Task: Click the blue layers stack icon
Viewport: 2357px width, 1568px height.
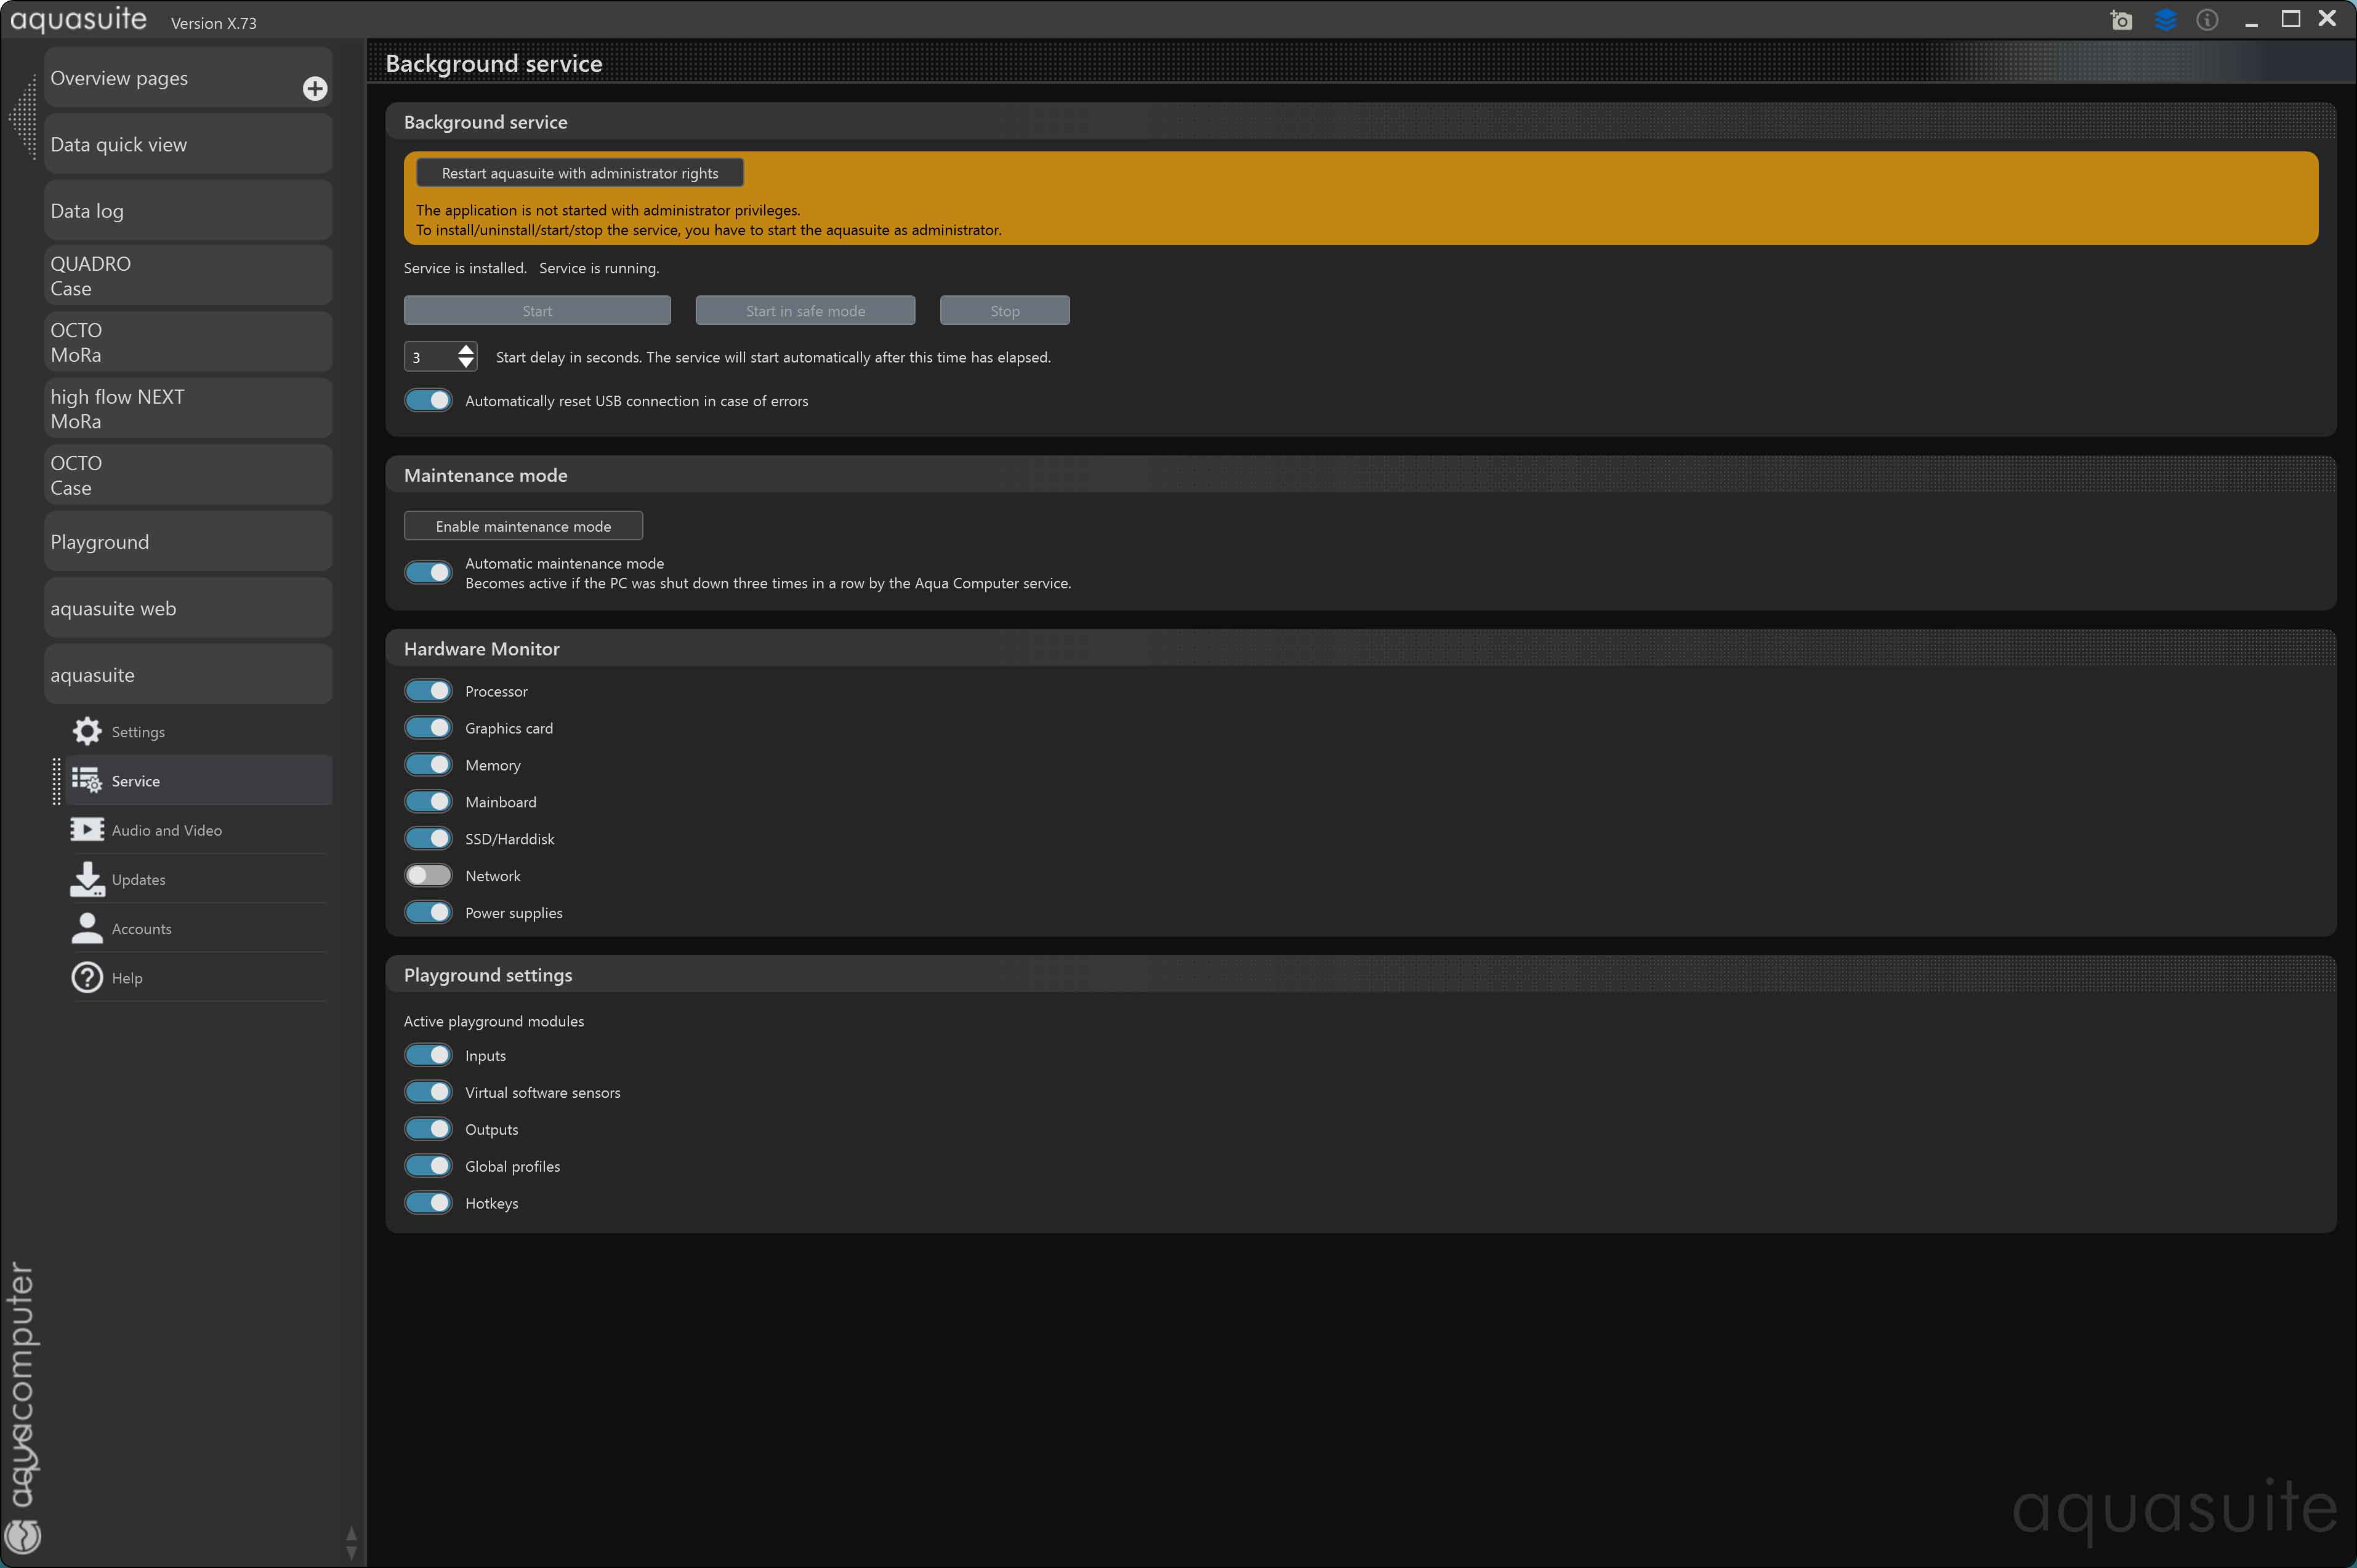Action: pyautogui.click(x=2165, y=20)
